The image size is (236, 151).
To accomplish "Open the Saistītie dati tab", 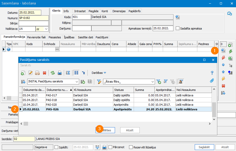I will coord(85,37).
